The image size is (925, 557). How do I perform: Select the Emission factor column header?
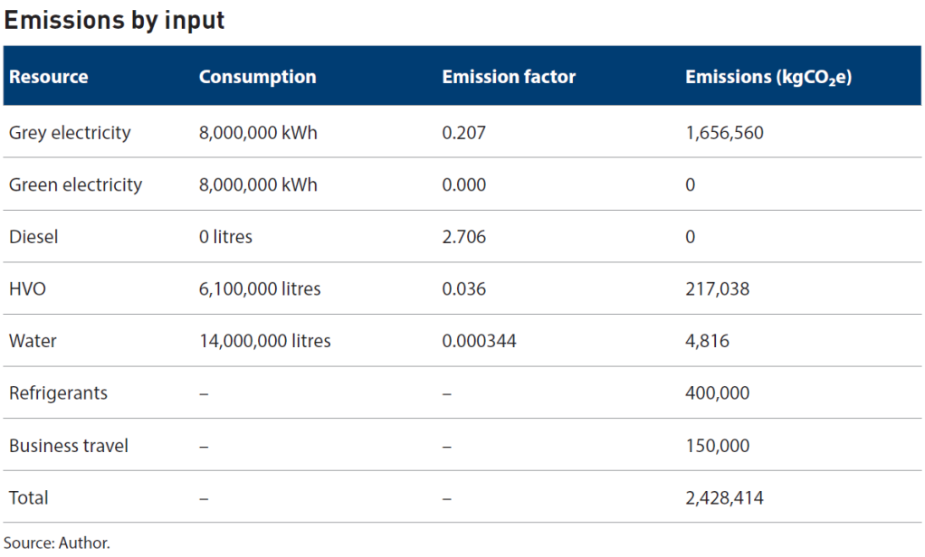509,77
